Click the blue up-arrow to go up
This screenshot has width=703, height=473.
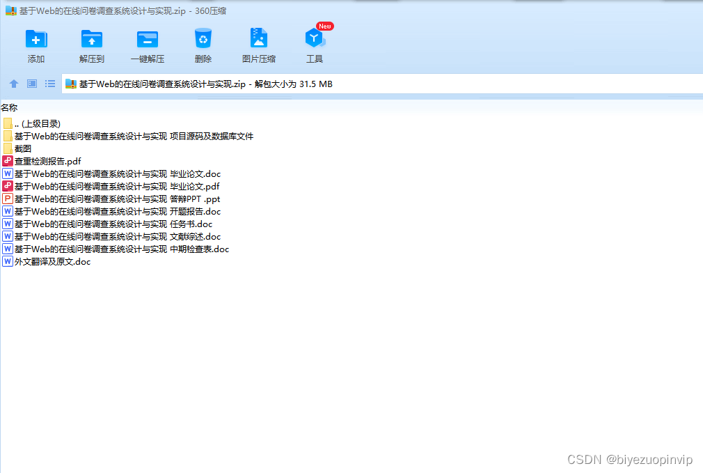(14, 83)
